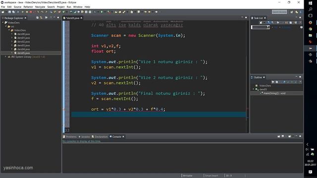Collapse the src folder node
The width and height of the screenshot is (317, 178).
click(6, 26)
